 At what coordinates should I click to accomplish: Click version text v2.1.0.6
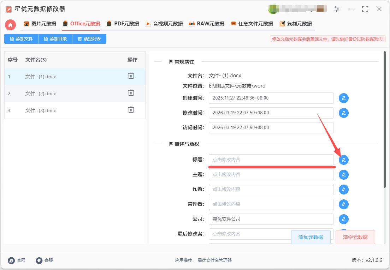(374, 260)
